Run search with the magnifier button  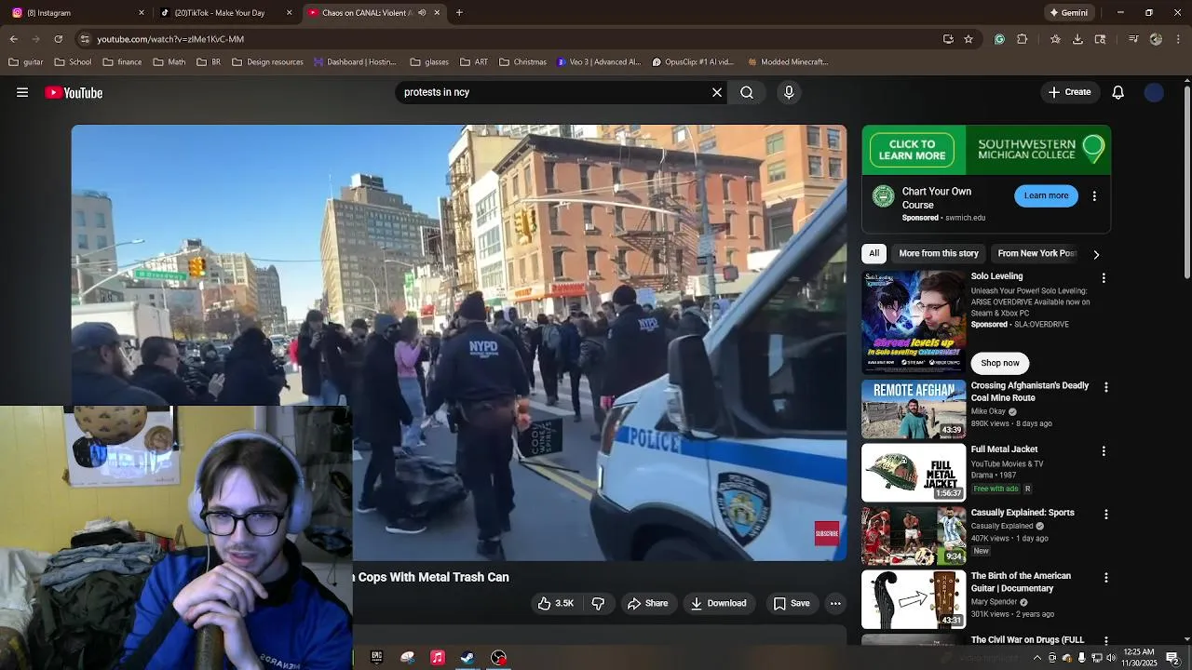747,92
